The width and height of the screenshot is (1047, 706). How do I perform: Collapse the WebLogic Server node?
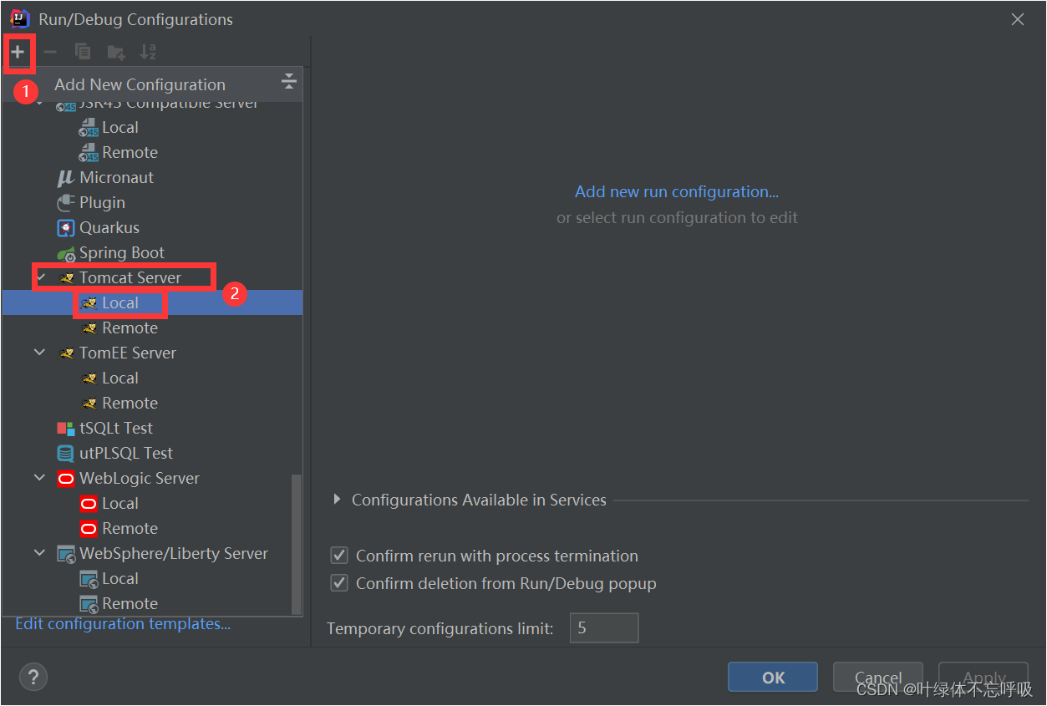tap(39, 478)
